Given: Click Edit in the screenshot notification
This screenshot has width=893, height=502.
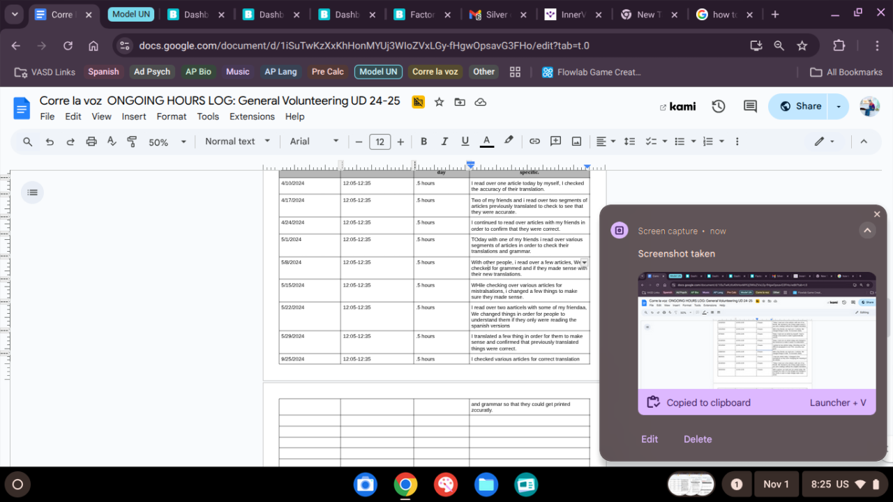Looking at the screenshot, I should point(650,439).
